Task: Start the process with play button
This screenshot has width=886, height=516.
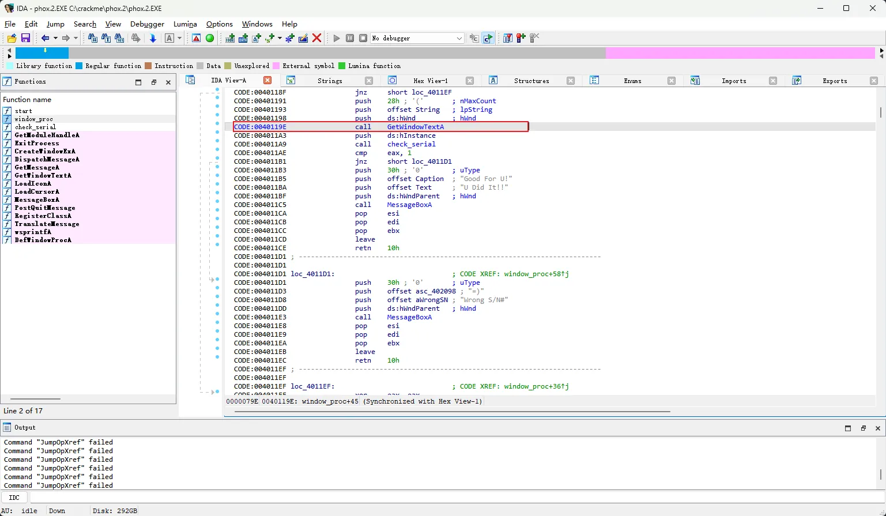Action: click(x=337, y=38)
